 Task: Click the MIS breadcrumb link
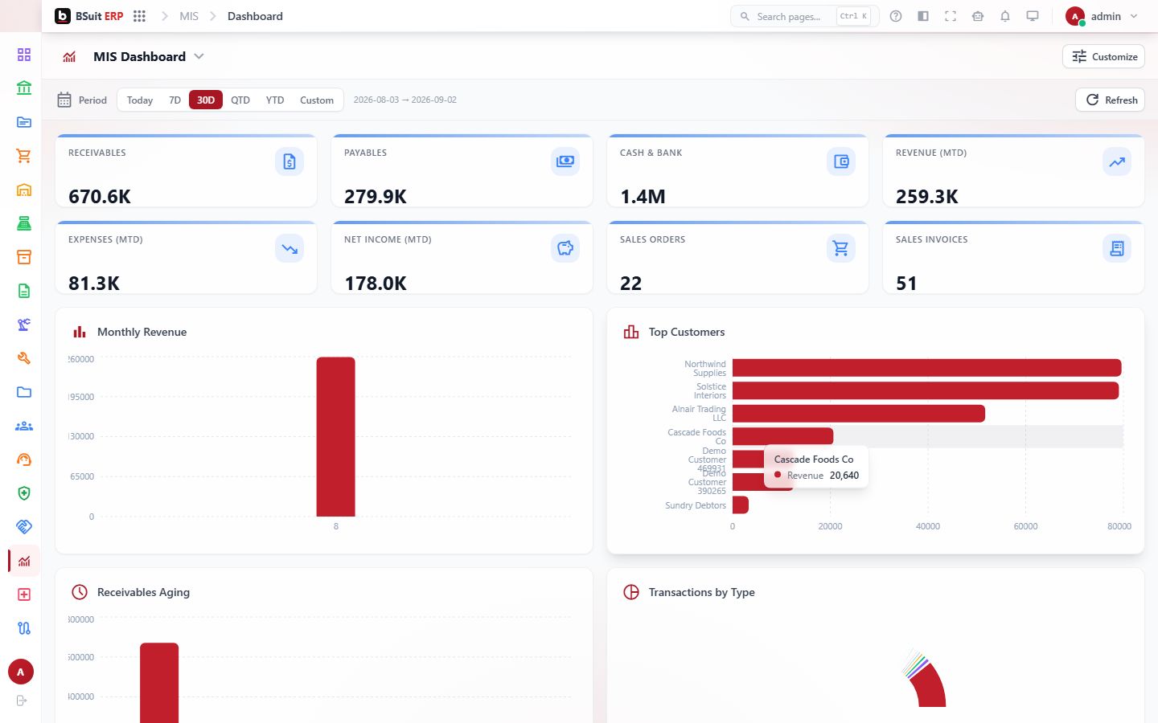click(x=189, y=16)
